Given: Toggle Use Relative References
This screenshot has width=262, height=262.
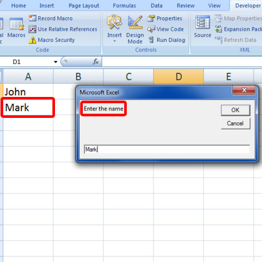Looking at the screenshot, I should coord(63,29).
